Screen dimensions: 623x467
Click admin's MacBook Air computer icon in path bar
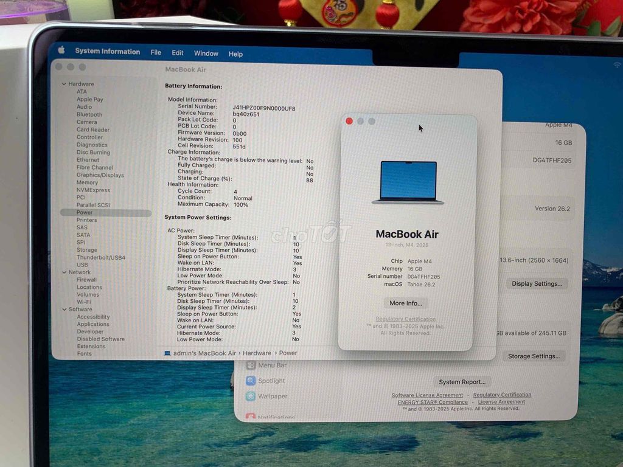click(167, 353)
